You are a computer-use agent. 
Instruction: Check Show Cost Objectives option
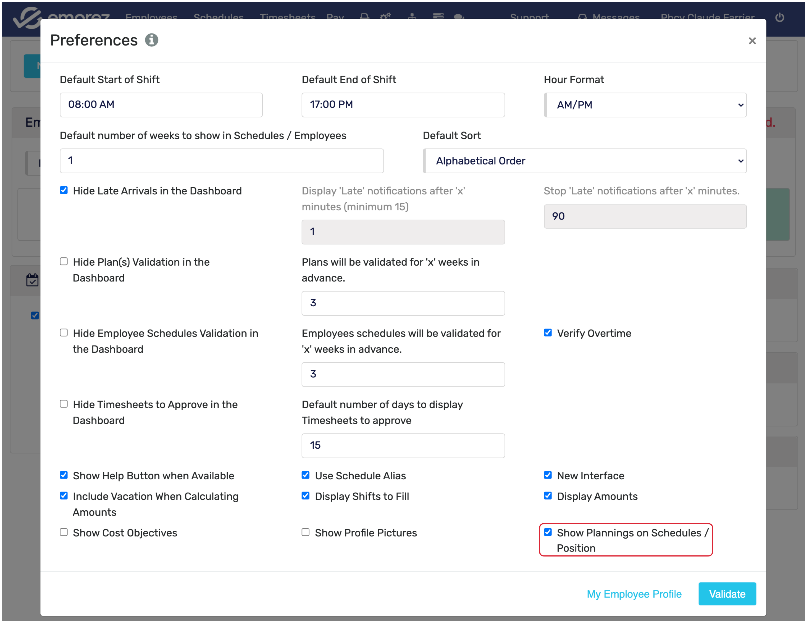(x=64, y=532)
